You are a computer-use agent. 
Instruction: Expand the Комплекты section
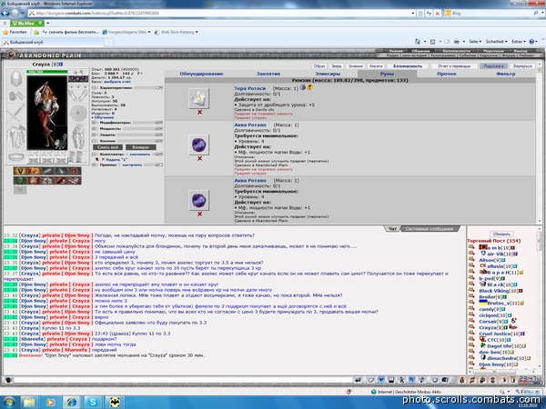[95, 155]
